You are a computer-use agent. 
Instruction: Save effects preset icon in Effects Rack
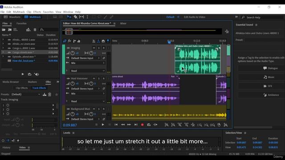coord(45,95)
